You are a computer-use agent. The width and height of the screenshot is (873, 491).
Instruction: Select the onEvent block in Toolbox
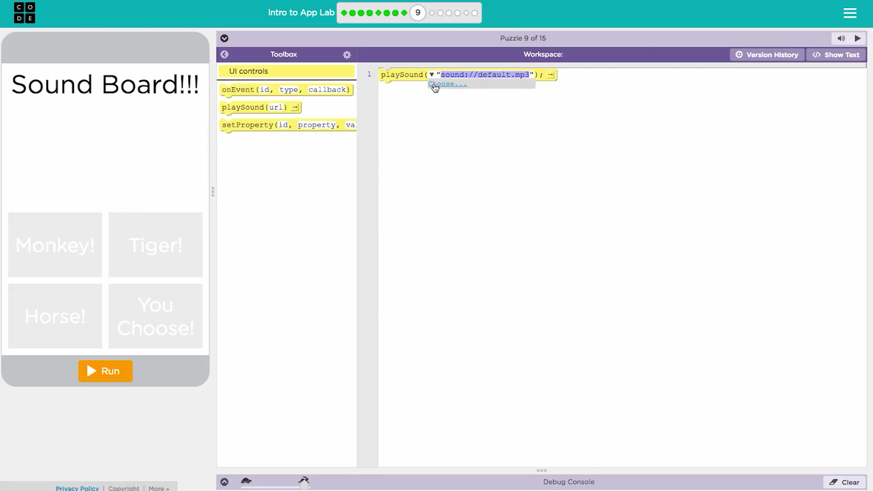coord(285,89)
